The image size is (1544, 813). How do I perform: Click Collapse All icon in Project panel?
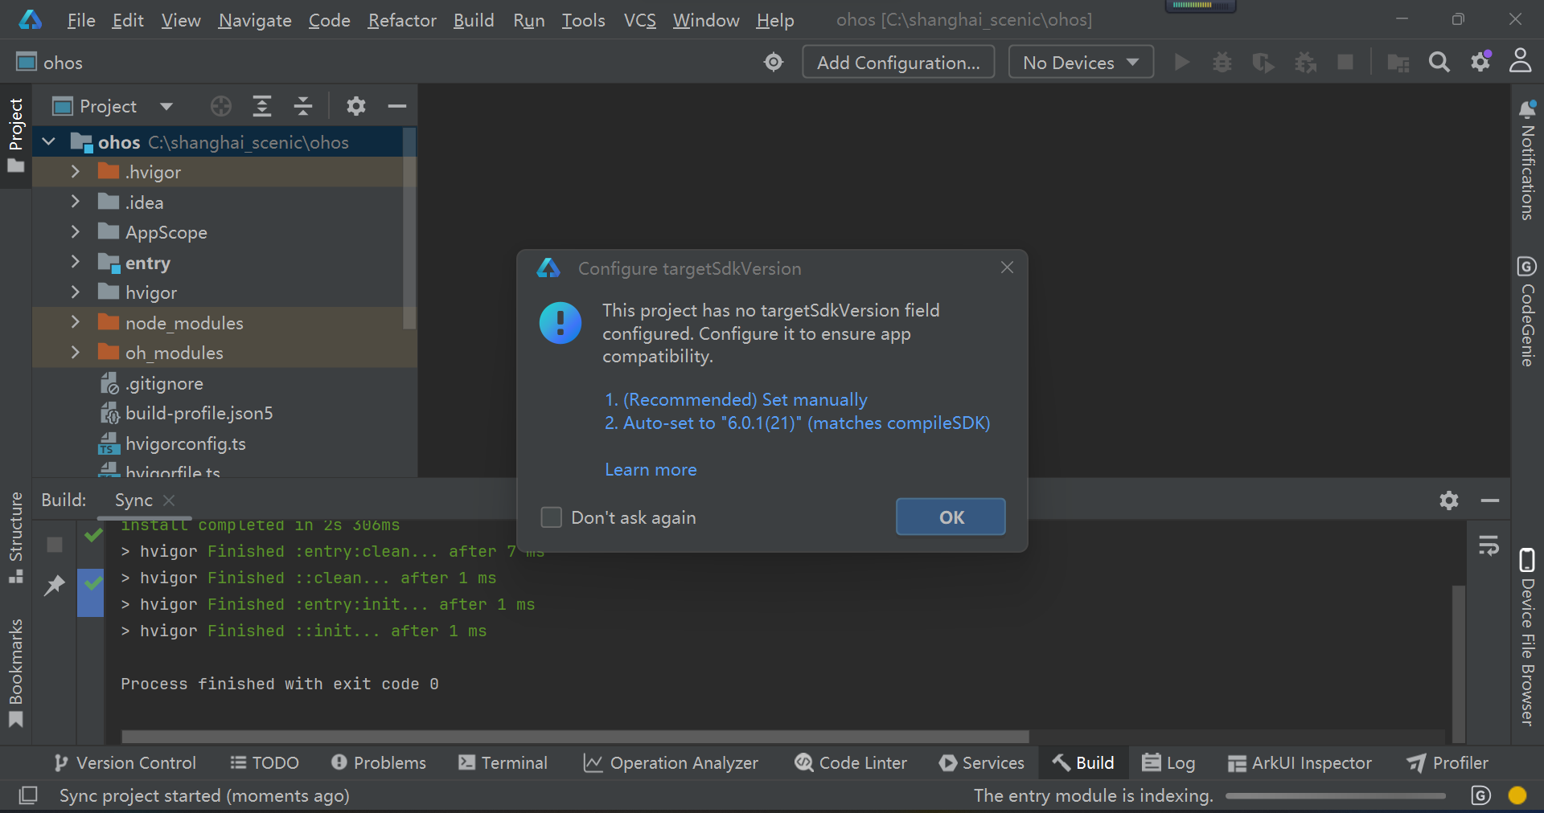pyautogui.click(x=302, y=106)
